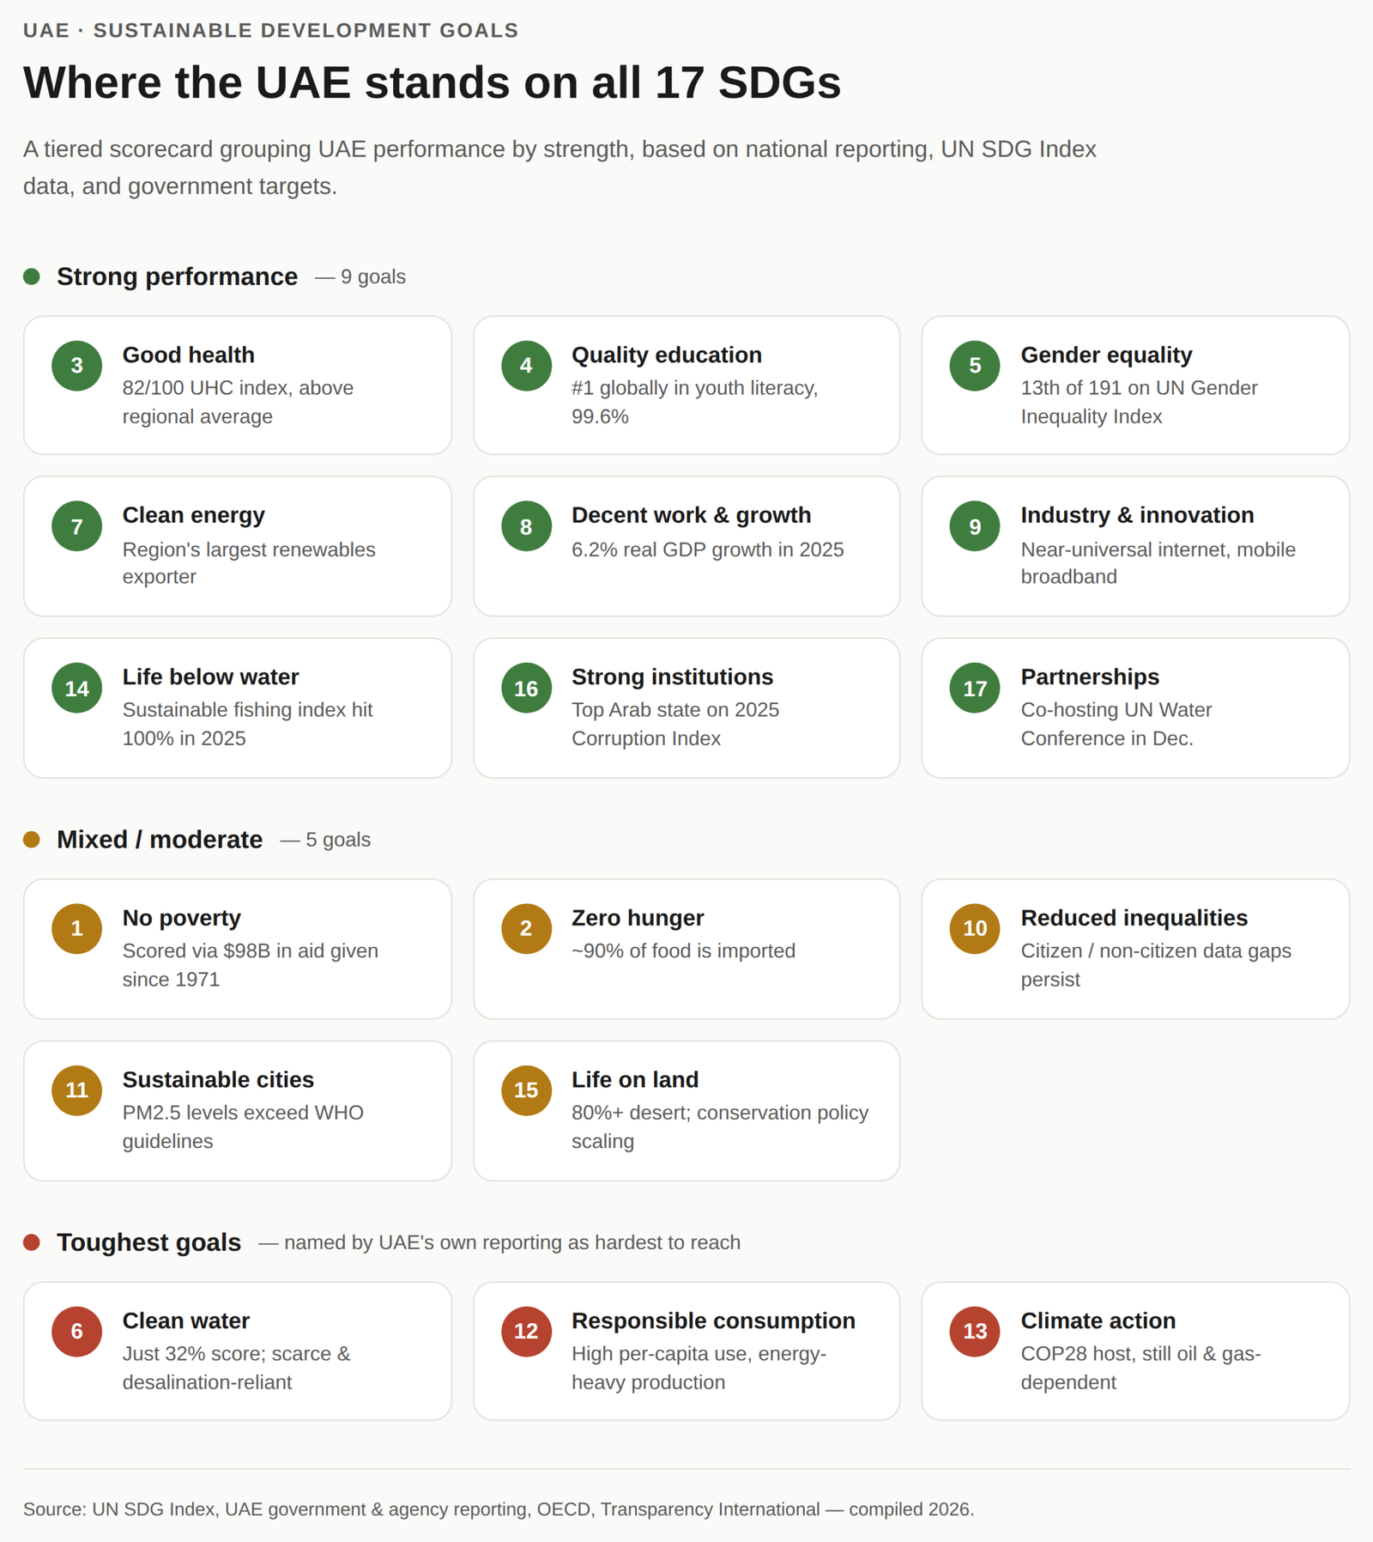Click the amber number 1 No poverty badge
The width and height of the screenshot is (1373, 1542).
(x=76, y=929)
